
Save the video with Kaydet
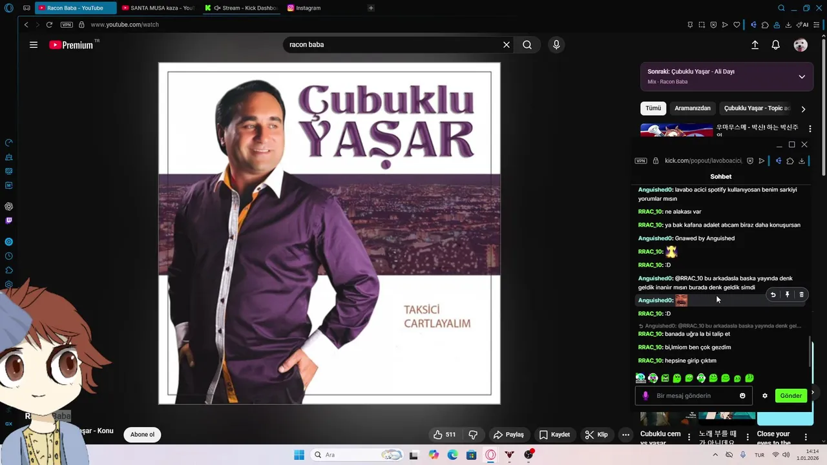(x=554, y=435)
